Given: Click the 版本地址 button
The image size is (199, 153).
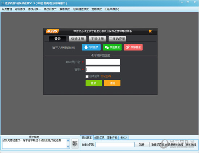Looking at the screenshot, I should coord(191,145).
